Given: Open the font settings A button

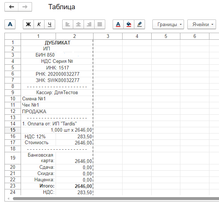Looking at the screenshot, I should coord(10,24).
